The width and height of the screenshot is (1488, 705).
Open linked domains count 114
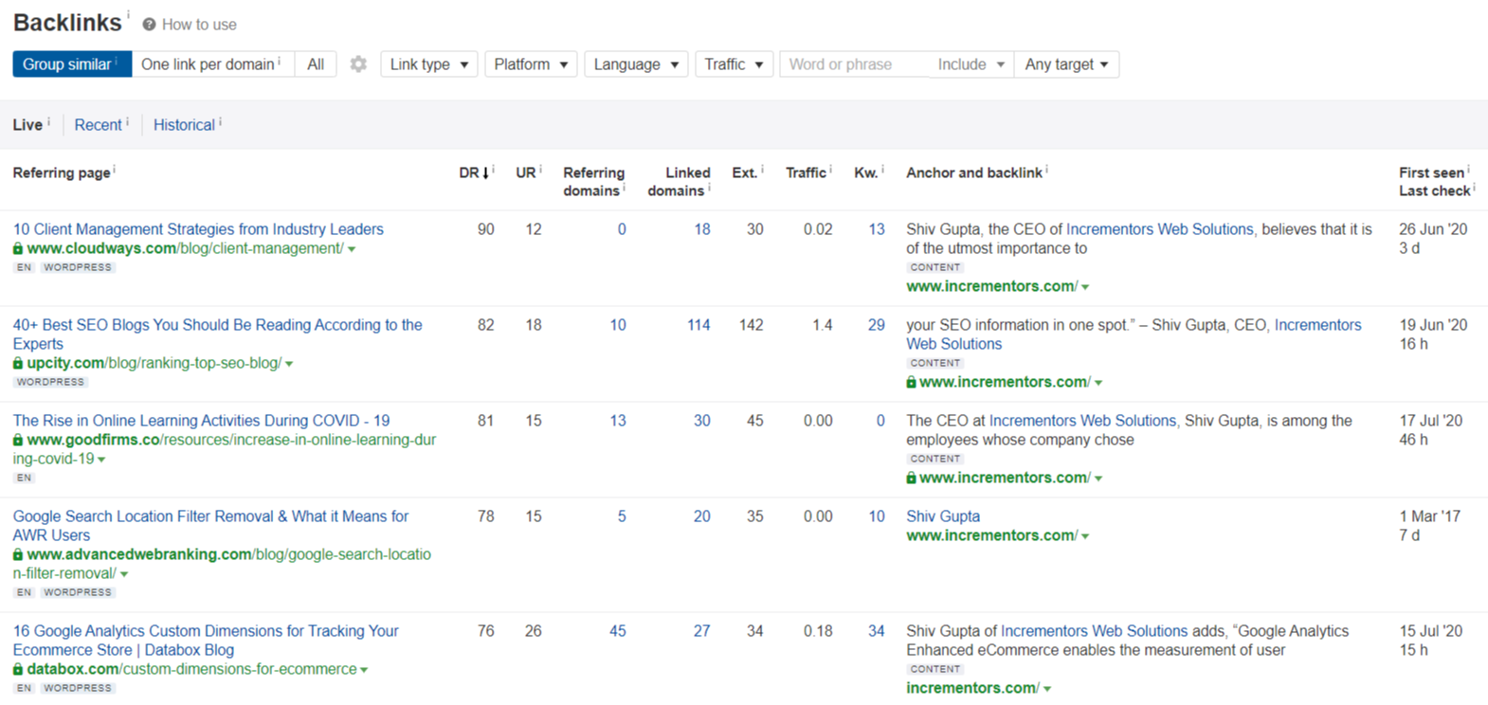[699, 325]
